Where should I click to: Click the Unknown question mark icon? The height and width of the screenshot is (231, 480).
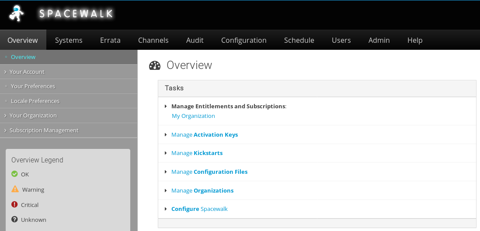[15, 220]
